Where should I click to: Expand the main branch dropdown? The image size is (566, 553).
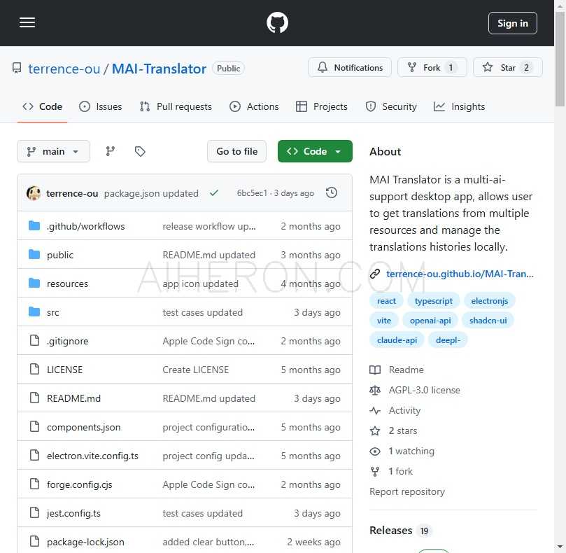[53, 151]
